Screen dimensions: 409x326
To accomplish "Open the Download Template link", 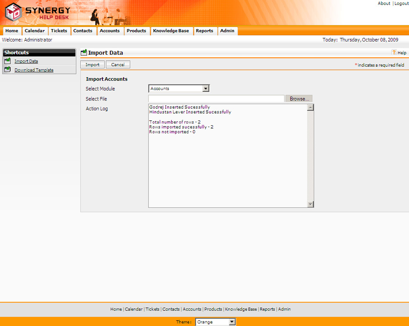I will point(34,70).
